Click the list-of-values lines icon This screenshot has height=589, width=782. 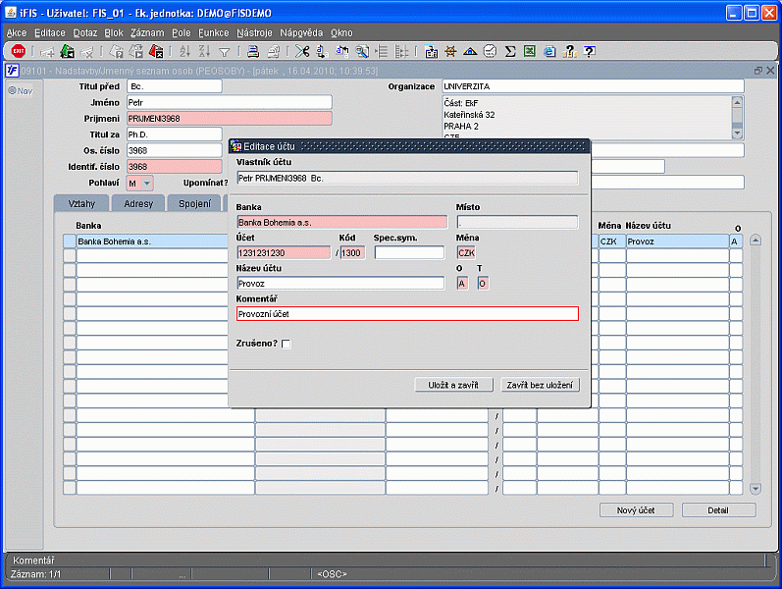[382, 51]
